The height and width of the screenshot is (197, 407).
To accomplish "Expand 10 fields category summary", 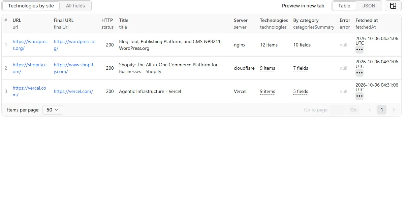I will click(302, 45).
